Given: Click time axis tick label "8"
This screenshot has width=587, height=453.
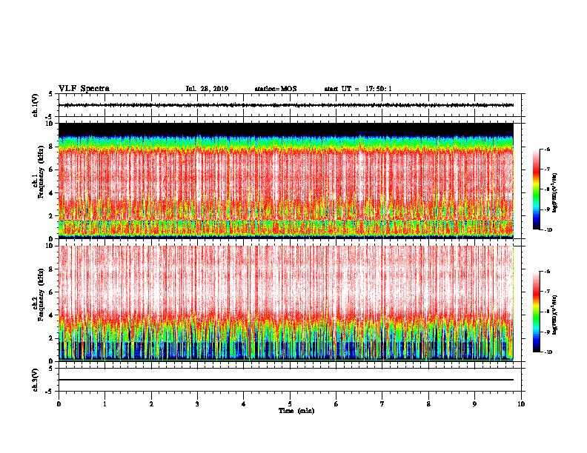Looking at the screenshot, I should coord(428,403).
